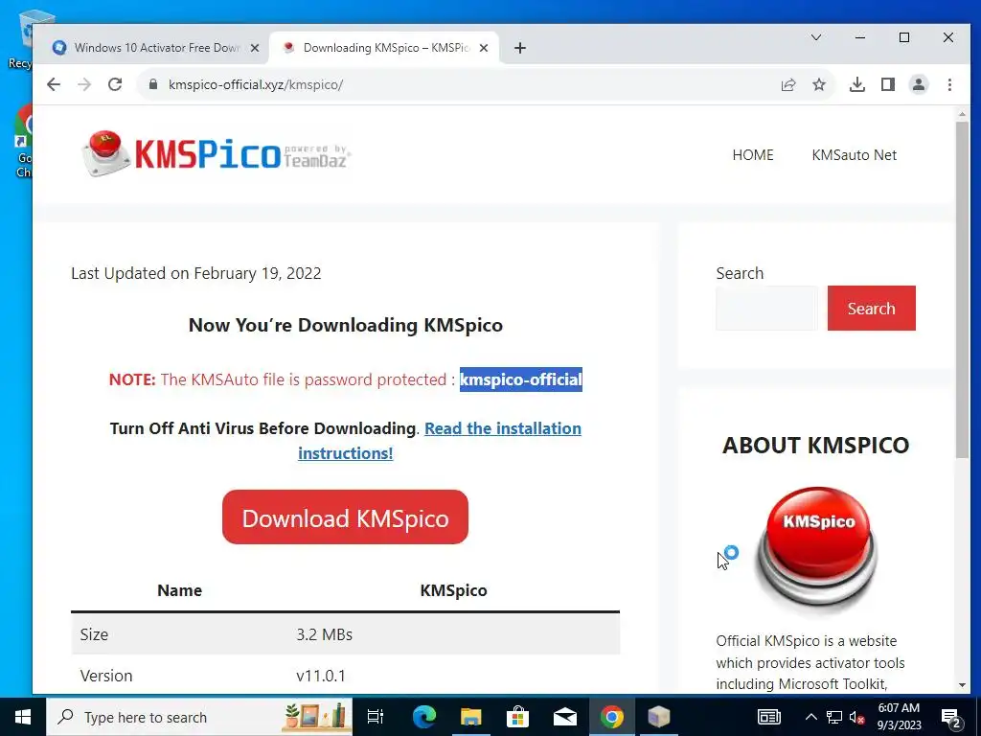Click the address bar URL

(x=256, y=84)
